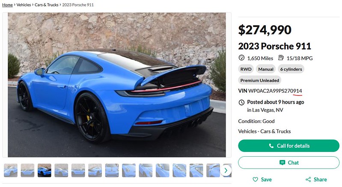Open Cars & Trucks breadcrumb
This screenshot has width=342, height=187.
[47, 5]
